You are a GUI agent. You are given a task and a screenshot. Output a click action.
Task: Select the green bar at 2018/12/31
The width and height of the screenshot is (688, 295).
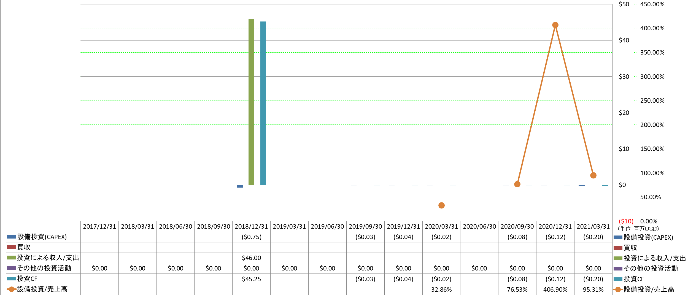click(x=251, y=102)
